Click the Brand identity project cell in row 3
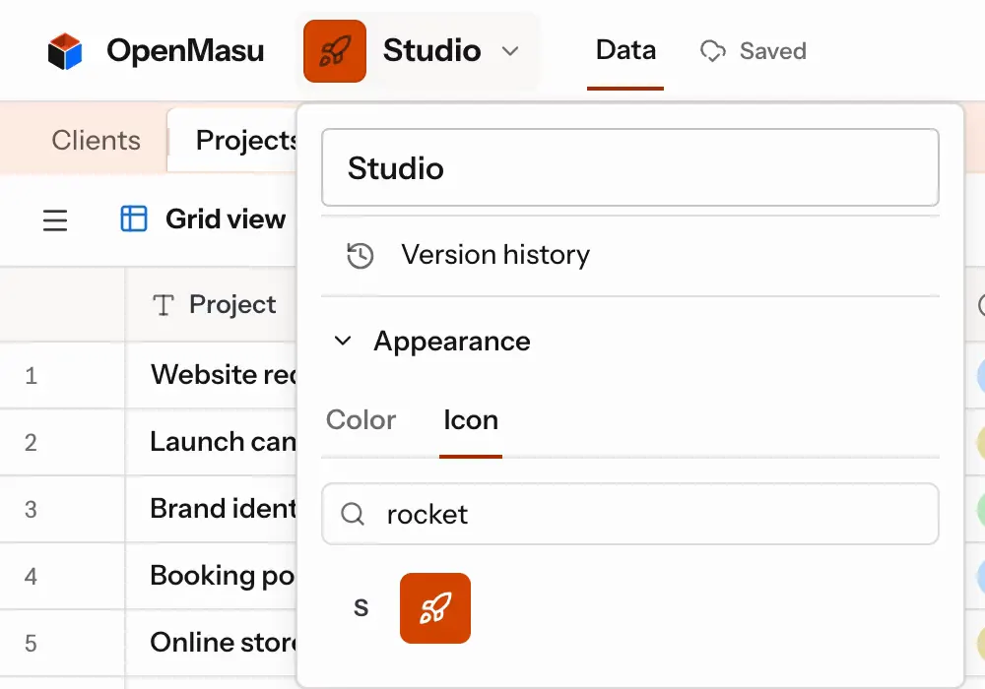Image resolution: width=985 pixels, height=689 pixels. (211, 509)
